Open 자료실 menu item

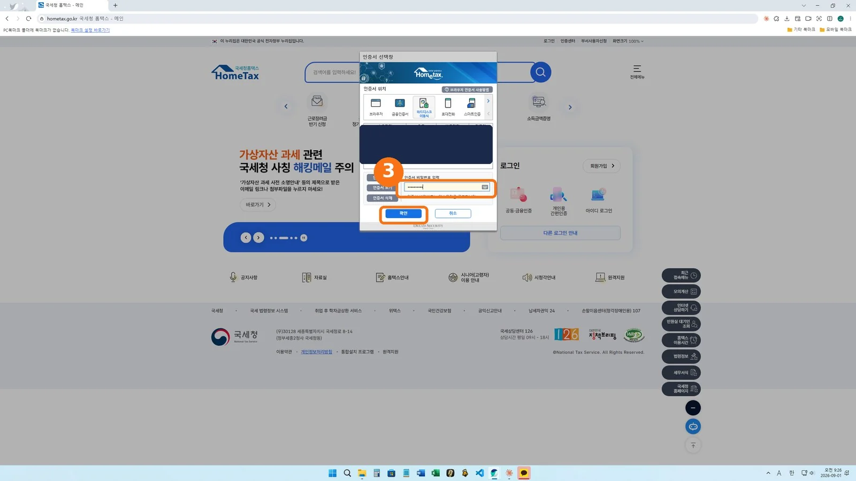click(x=315, y=277)
